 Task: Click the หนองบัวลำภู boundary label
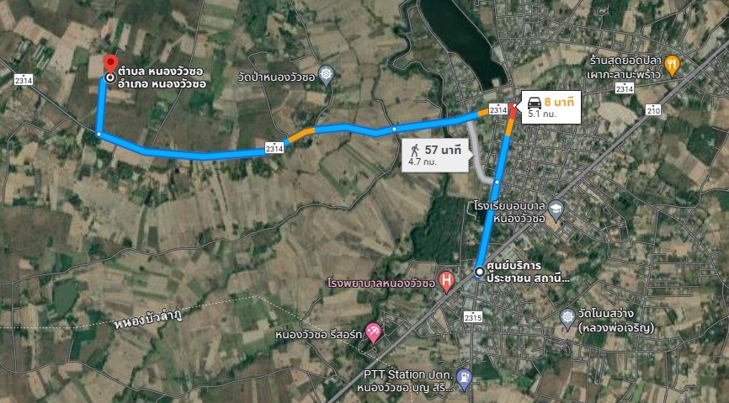(x=147, y=319)
